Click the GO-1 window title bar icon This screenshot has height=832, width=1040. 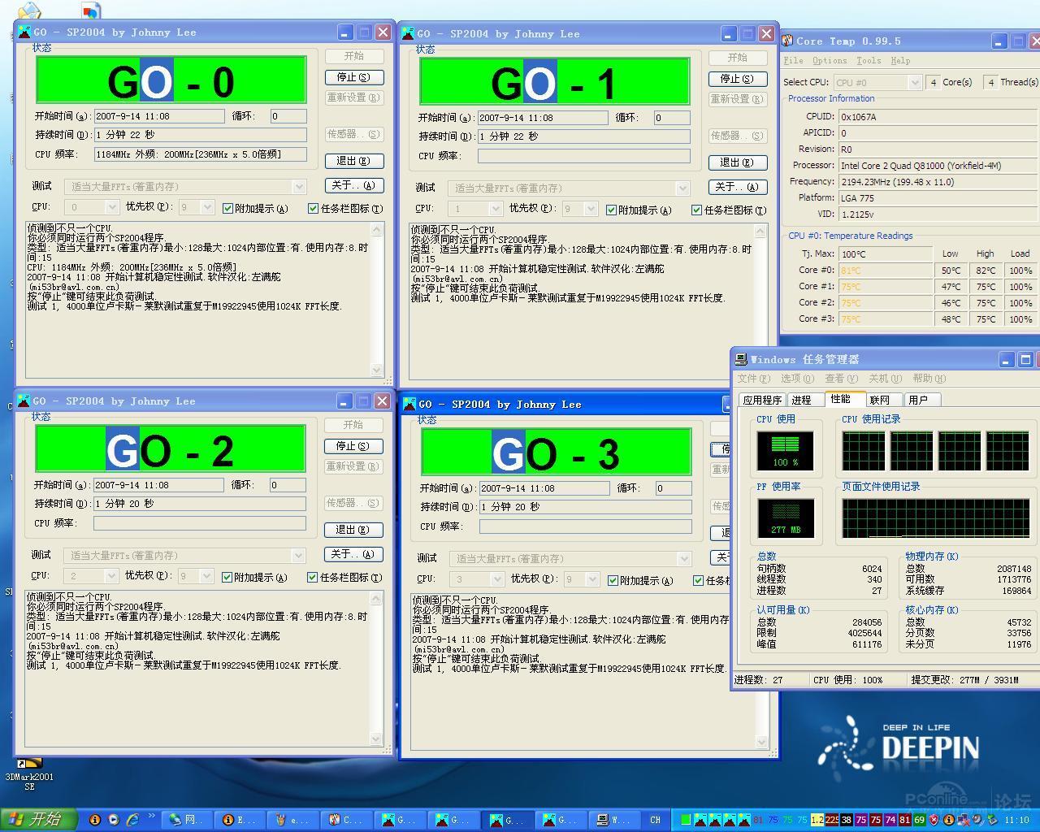pyautogui.click(x=409, y=34)
